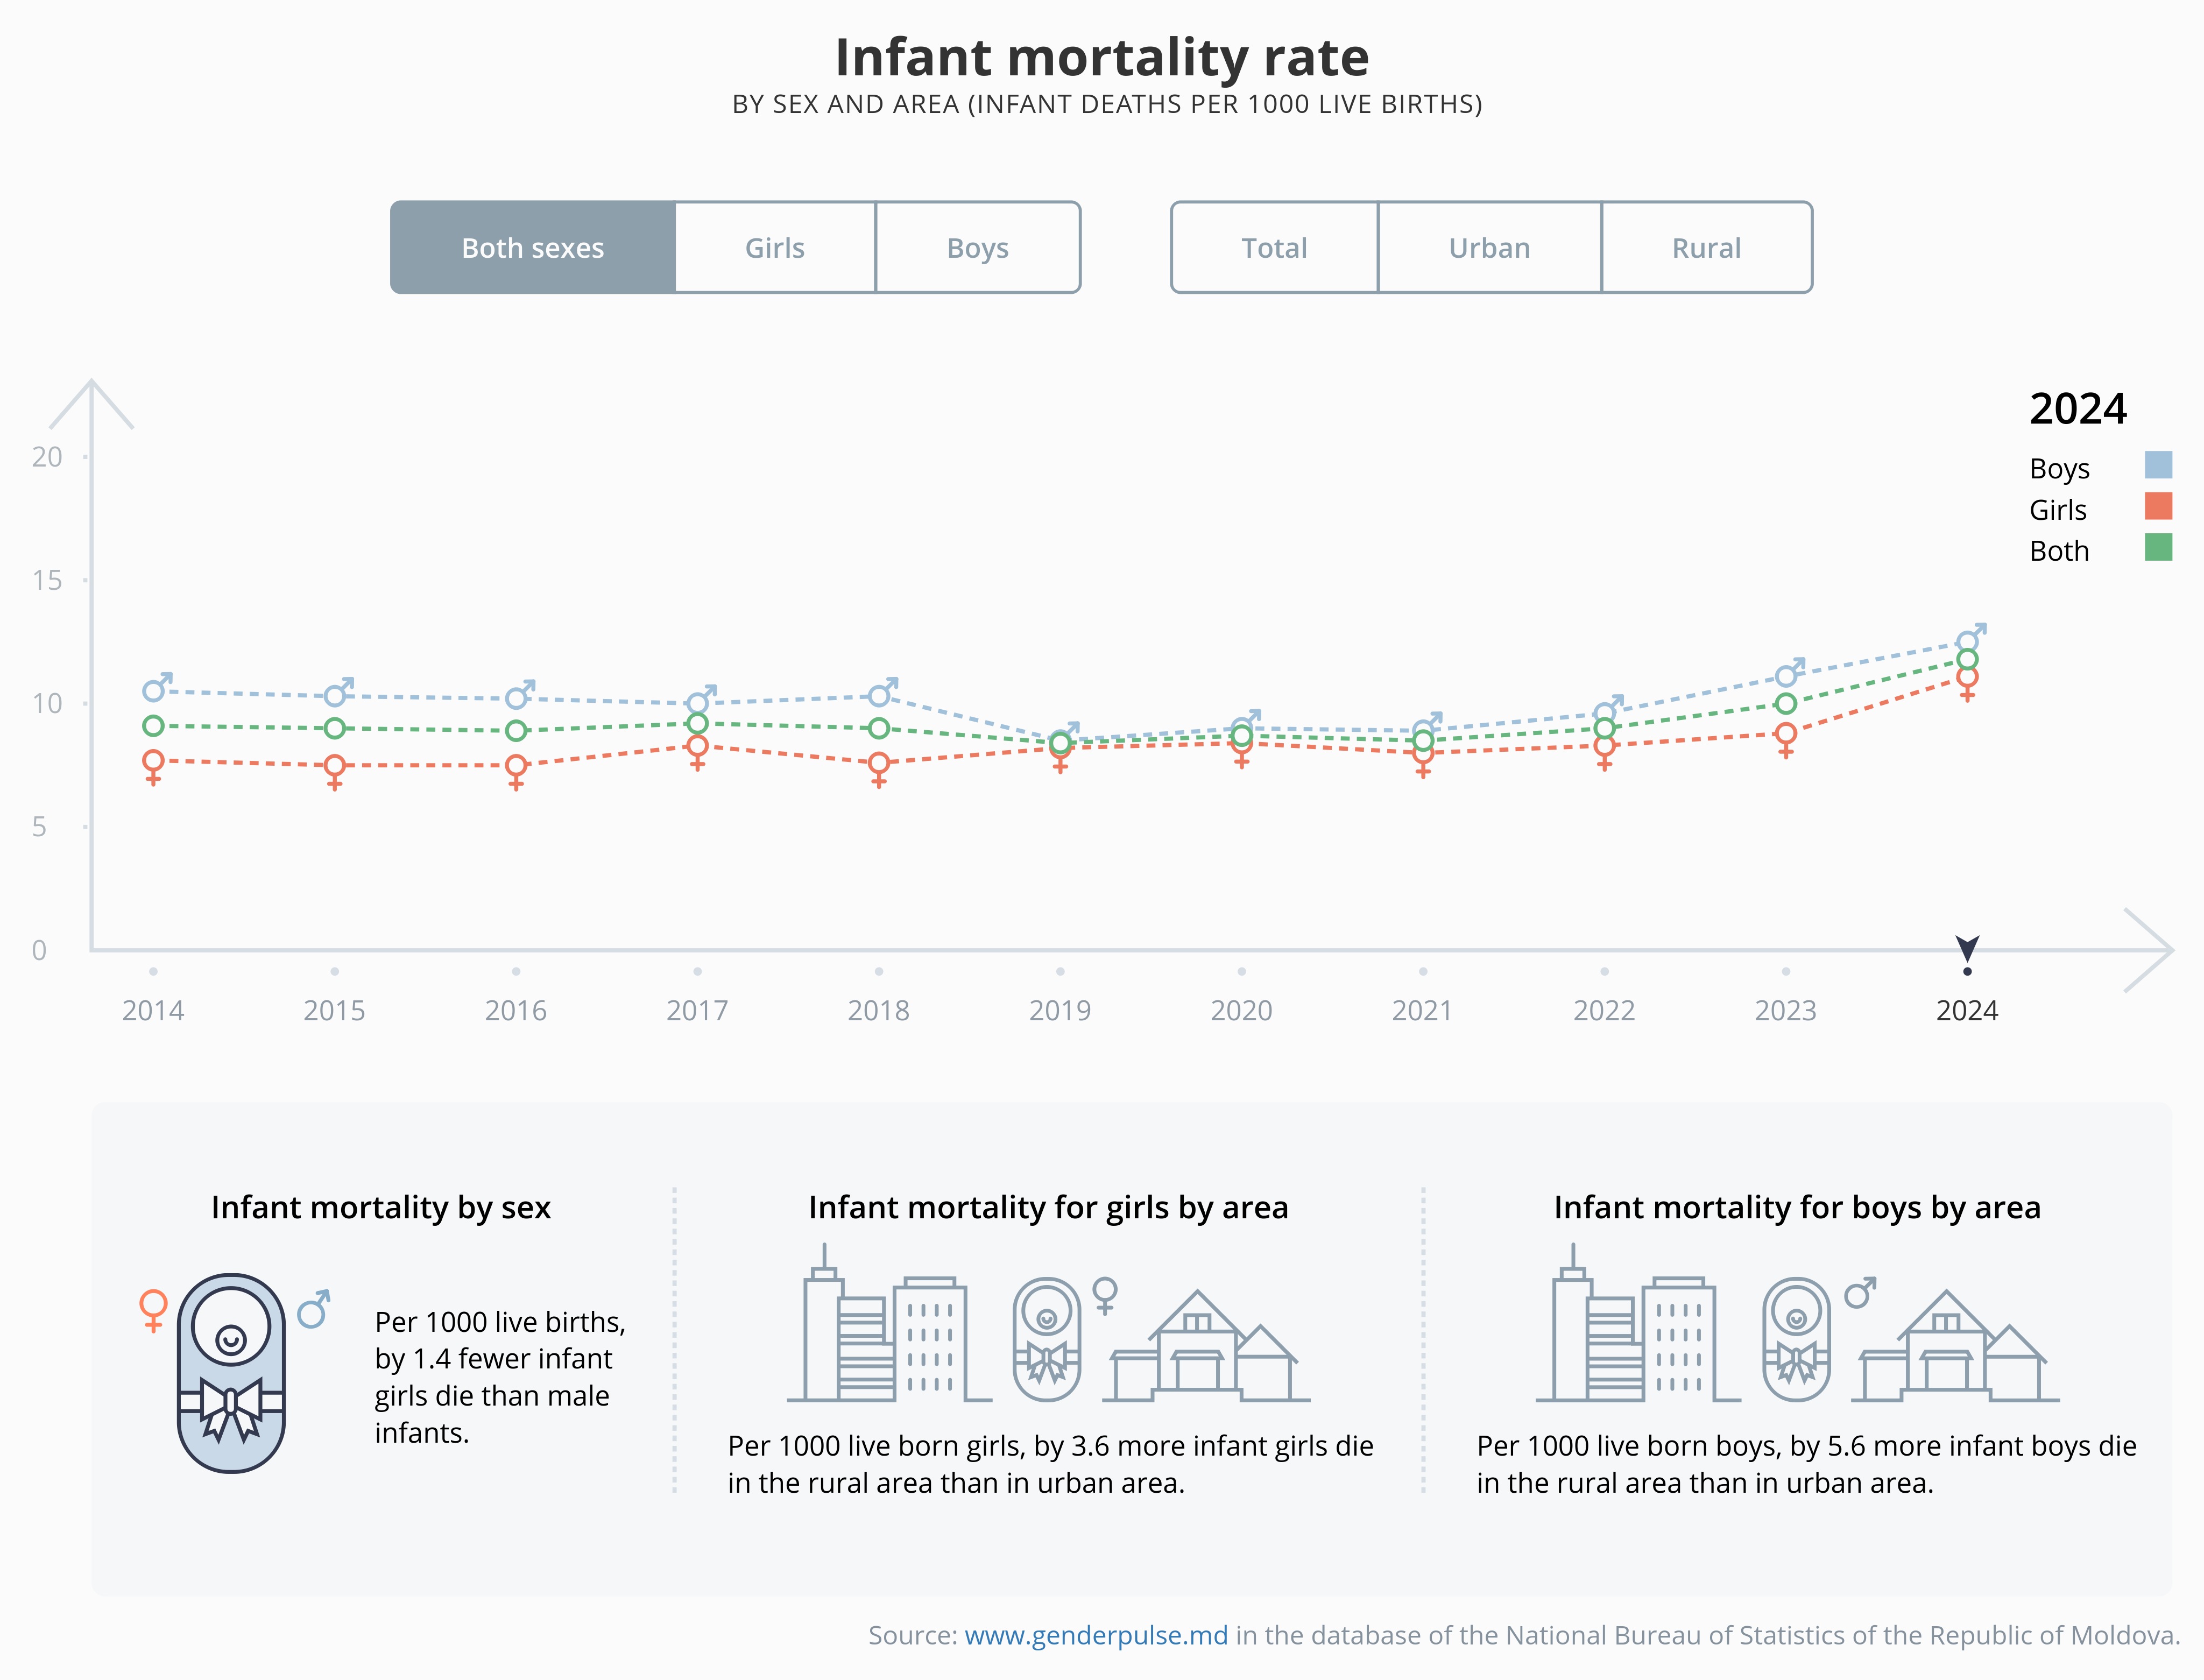Open the www.genderpulse.md source link
The image size is (2204, 1680).
1095,1635
